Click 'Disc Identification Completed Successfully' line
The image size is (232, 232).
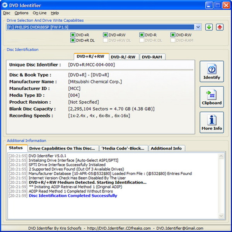[x=73, y=196]
